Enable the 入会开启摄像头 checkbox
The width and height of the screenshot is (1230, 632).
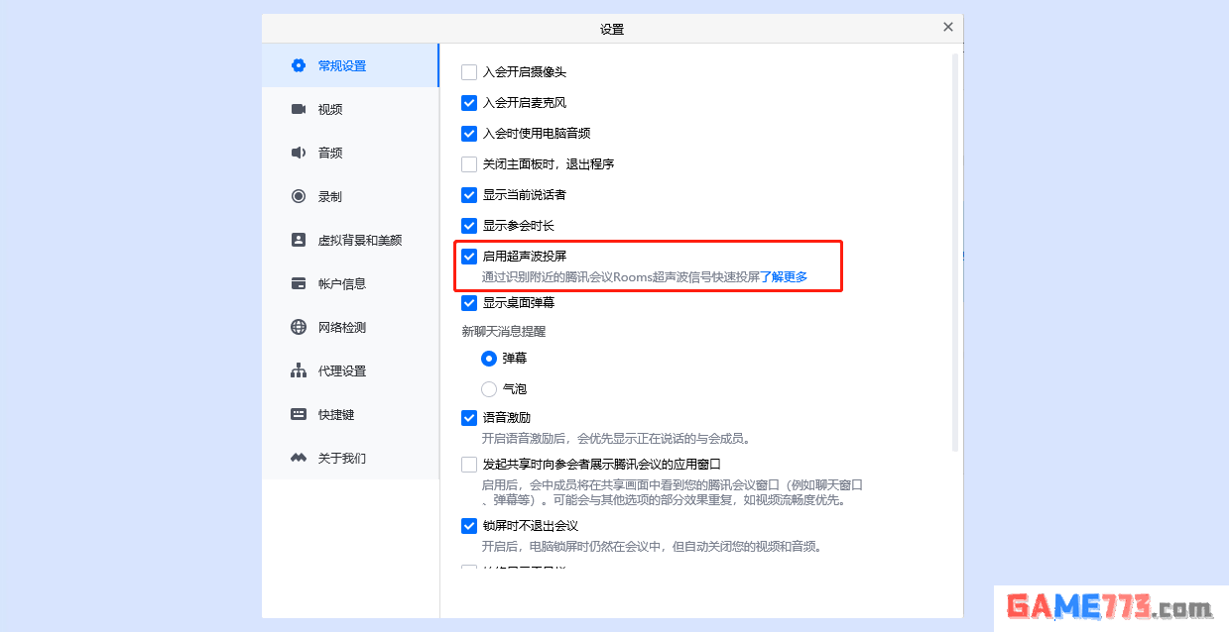[x=469, y=72]
